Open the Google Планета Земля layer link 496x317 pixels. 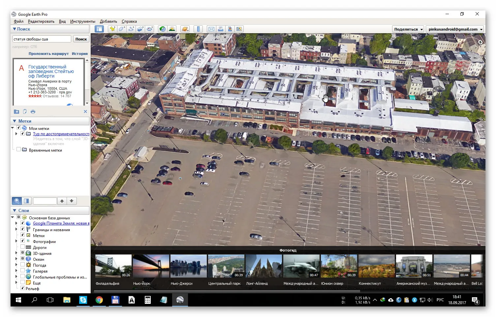(x=61, y=223)
